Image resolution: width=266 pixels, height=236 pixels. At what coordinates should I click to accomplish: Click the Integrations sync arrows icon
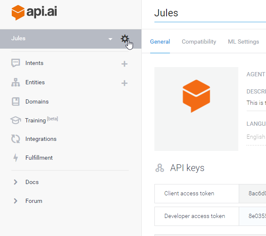16,139
